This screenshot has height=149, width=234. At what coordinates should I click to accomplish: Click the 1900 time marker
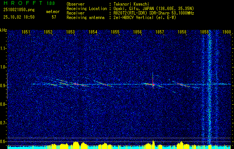[227, 32]
